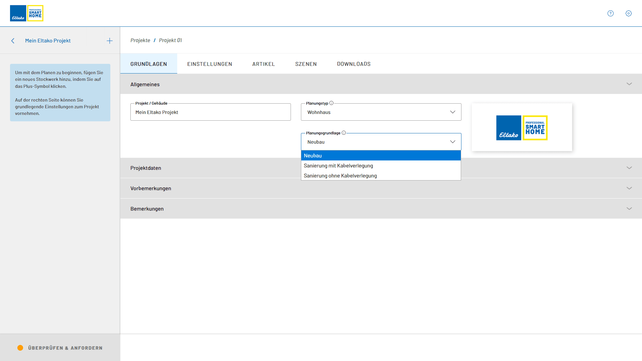642x361 pixels.
Task: Open the Planungstyp Wohnhaus dropdown
Action: (381, 112)
